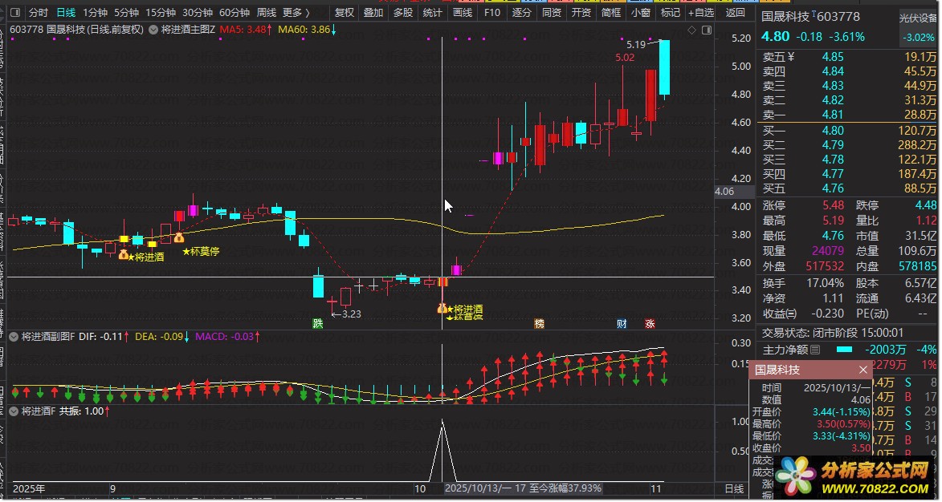Viewport: 942px width, 502px height.
Task: Click 共振 spike in bottom indicator
Action: 442,450
